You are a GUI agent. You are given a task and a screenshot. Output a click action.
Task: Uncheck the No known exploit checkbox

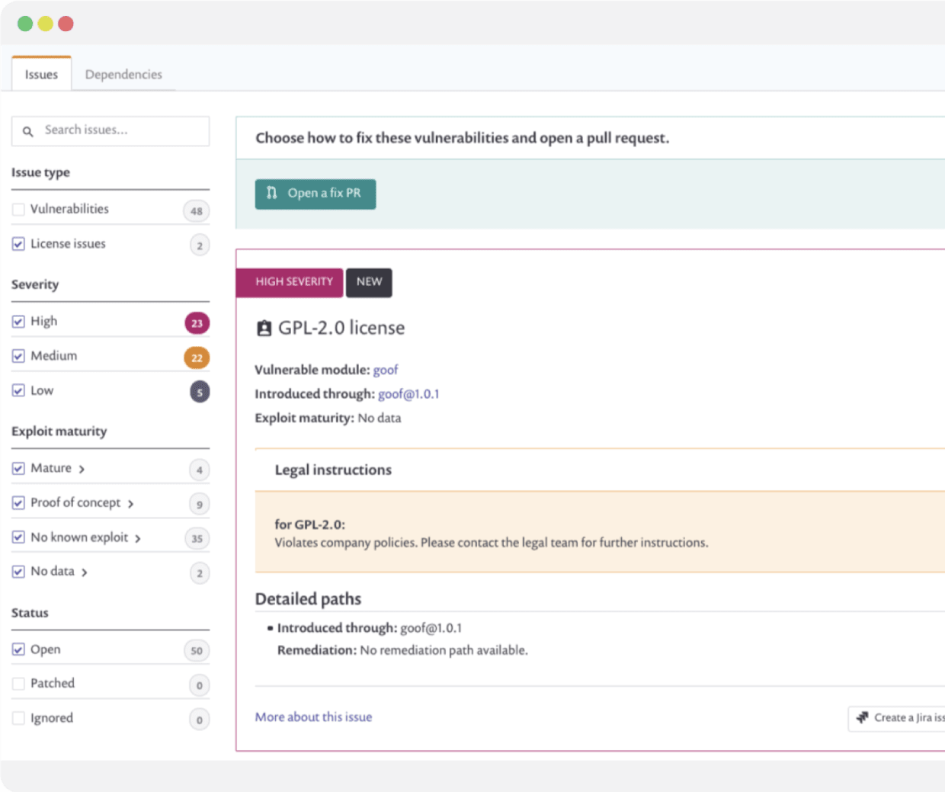pos(18,537)
